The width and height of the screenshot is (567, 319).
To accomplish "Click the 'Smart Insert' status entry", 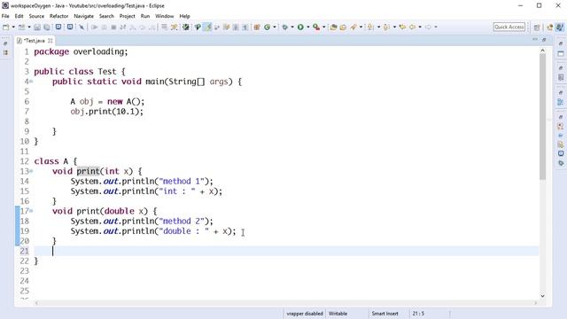I will 384,314.
